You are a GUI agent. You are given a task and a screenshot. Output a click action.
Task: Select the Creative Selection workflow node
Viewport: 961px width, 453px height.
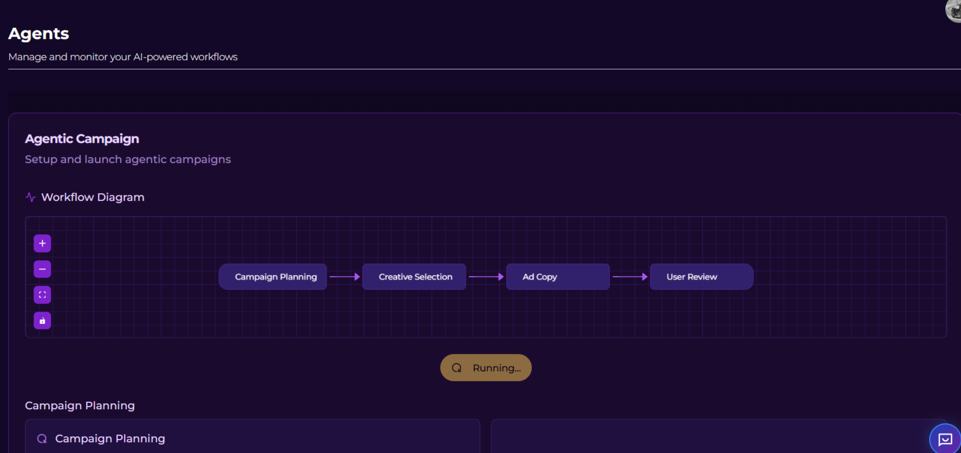(x=414, y=277)
